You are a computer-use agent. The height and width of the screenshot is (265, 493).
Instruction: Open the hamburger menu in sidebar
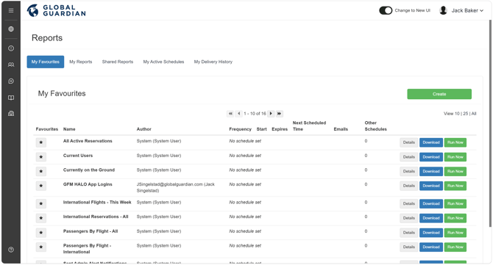(11, 10)
